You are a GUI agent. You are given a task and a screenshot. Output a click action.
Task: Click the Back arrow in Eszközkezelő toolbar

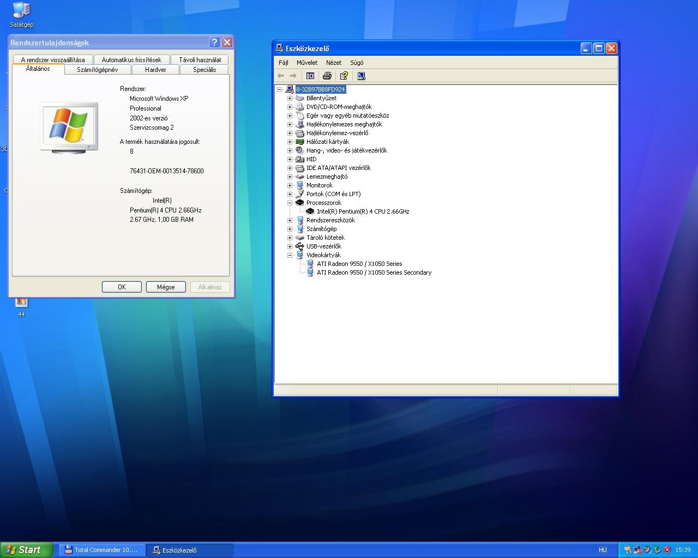coord(281,76)
